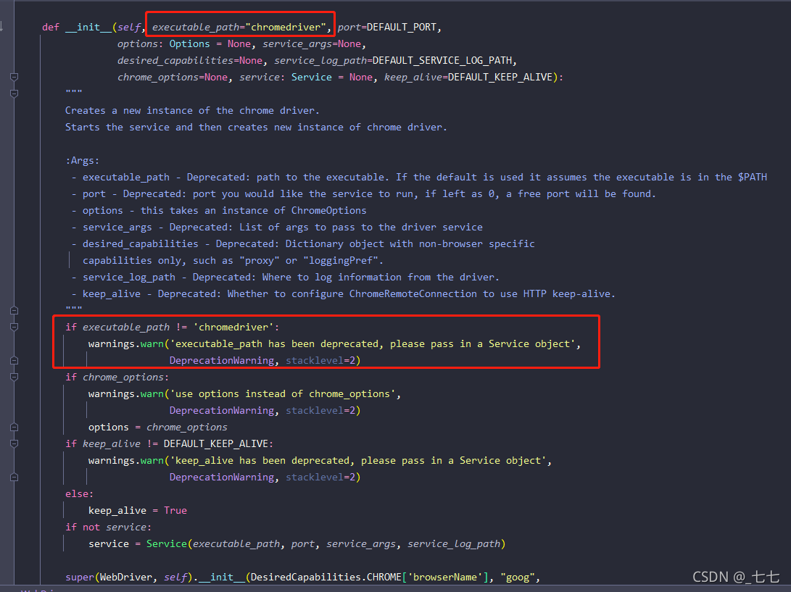Click gutter beside super().__init__ line to set breakpoint
The height and width of the screenshot is (592, 791).
(x=29, y=576)
